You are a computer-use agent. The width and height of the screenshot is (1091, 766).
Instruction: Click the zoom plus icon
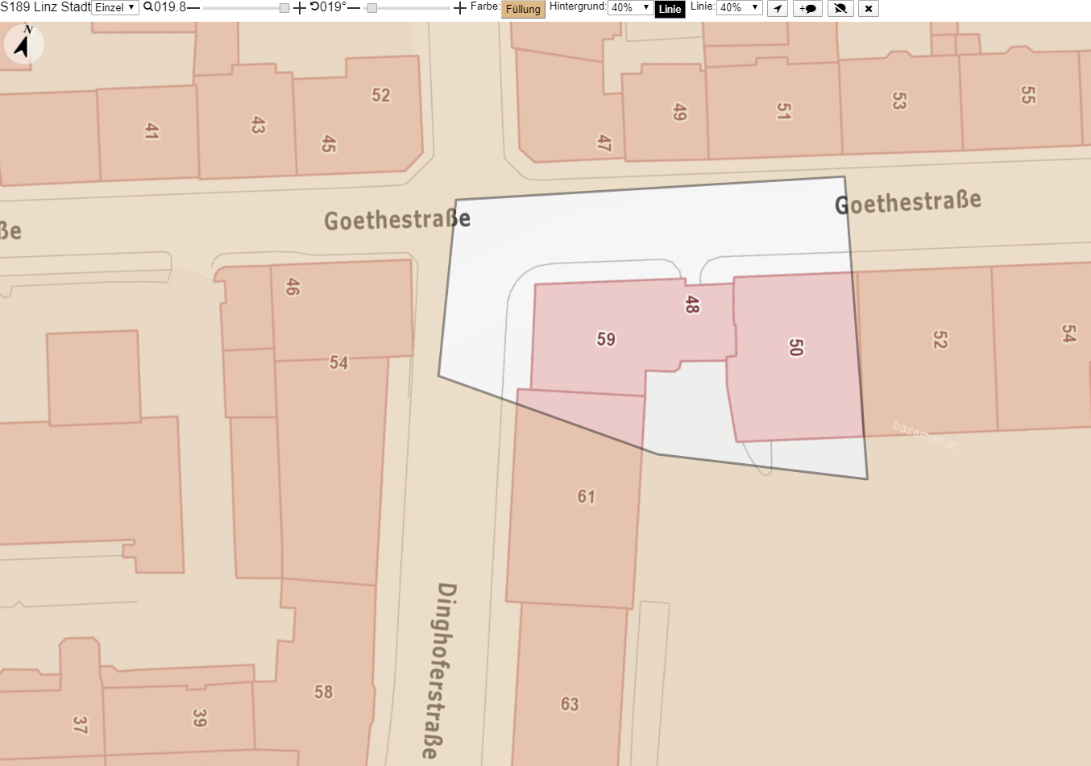coord(300,8)
